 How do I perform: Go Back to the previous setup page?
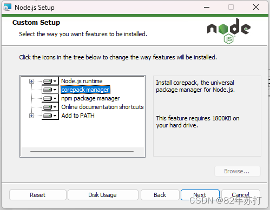tap(160, 195)
